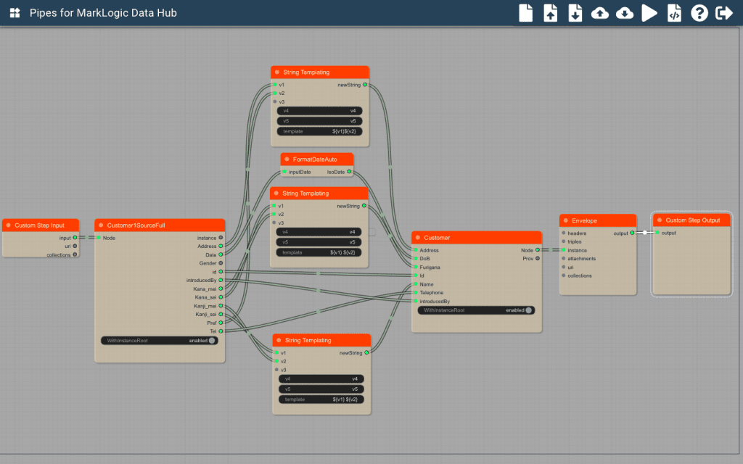Run the graph with play button
This screenshot has width=743, height=464.
click(649, 13)
